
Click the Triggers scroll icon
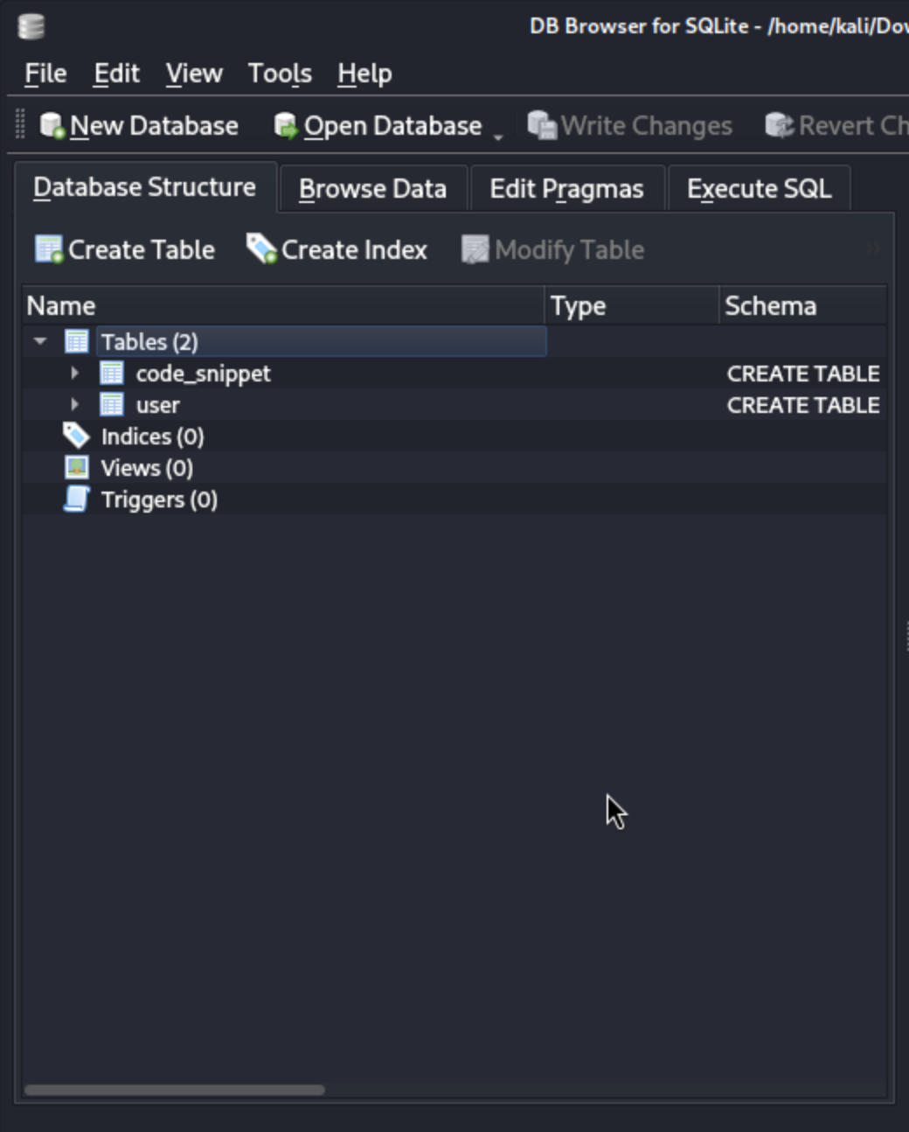click(77, 500)
